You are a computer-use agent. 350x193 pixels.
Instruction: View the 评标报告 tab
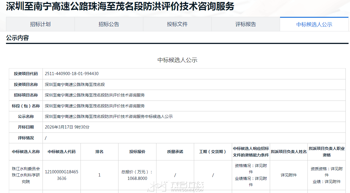click(x=246, y=24)
